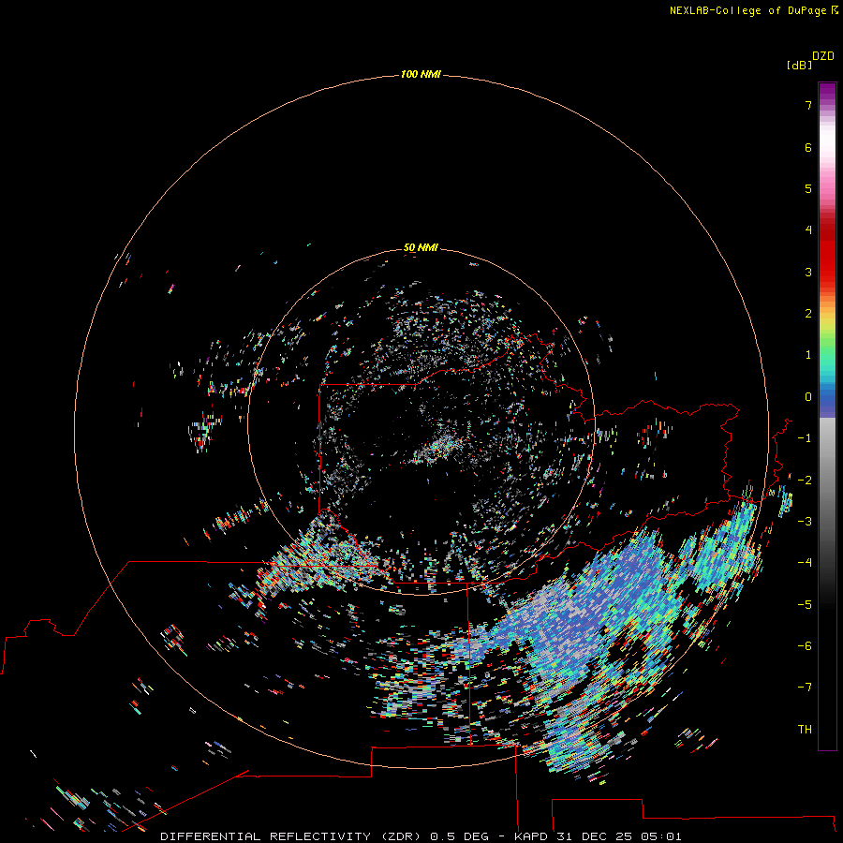Click the 3 value on the legend

(x=808, y=272)
